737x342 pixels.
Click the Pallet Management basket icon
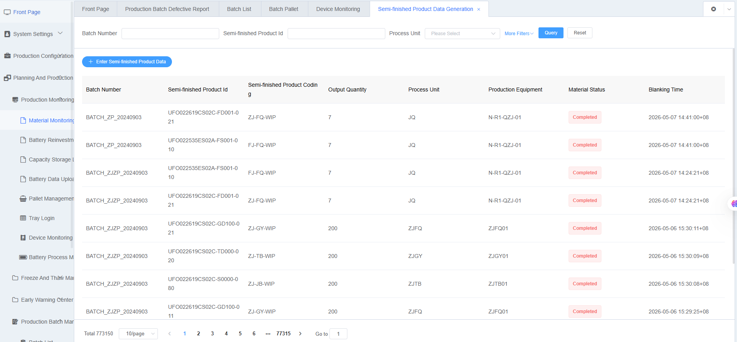coord(23,199)
